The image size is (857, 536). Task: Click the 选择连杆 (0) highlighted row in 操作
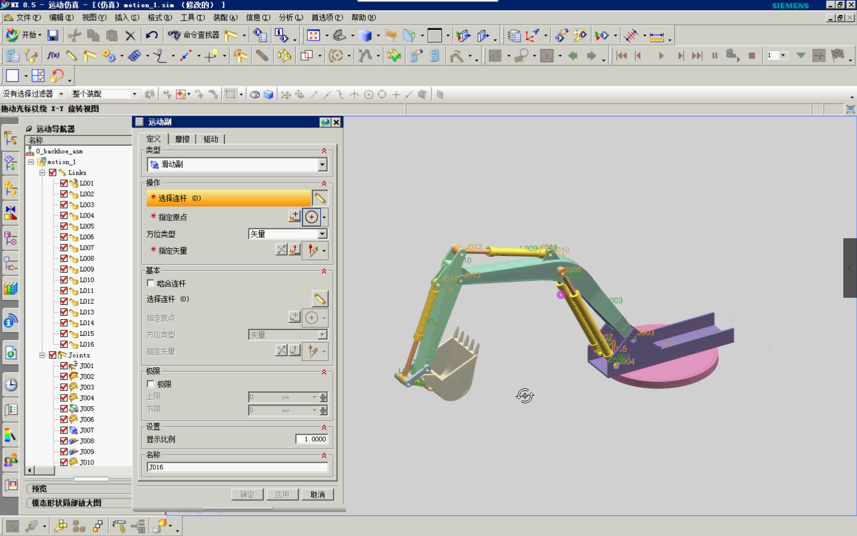click(x=229, y=198)
